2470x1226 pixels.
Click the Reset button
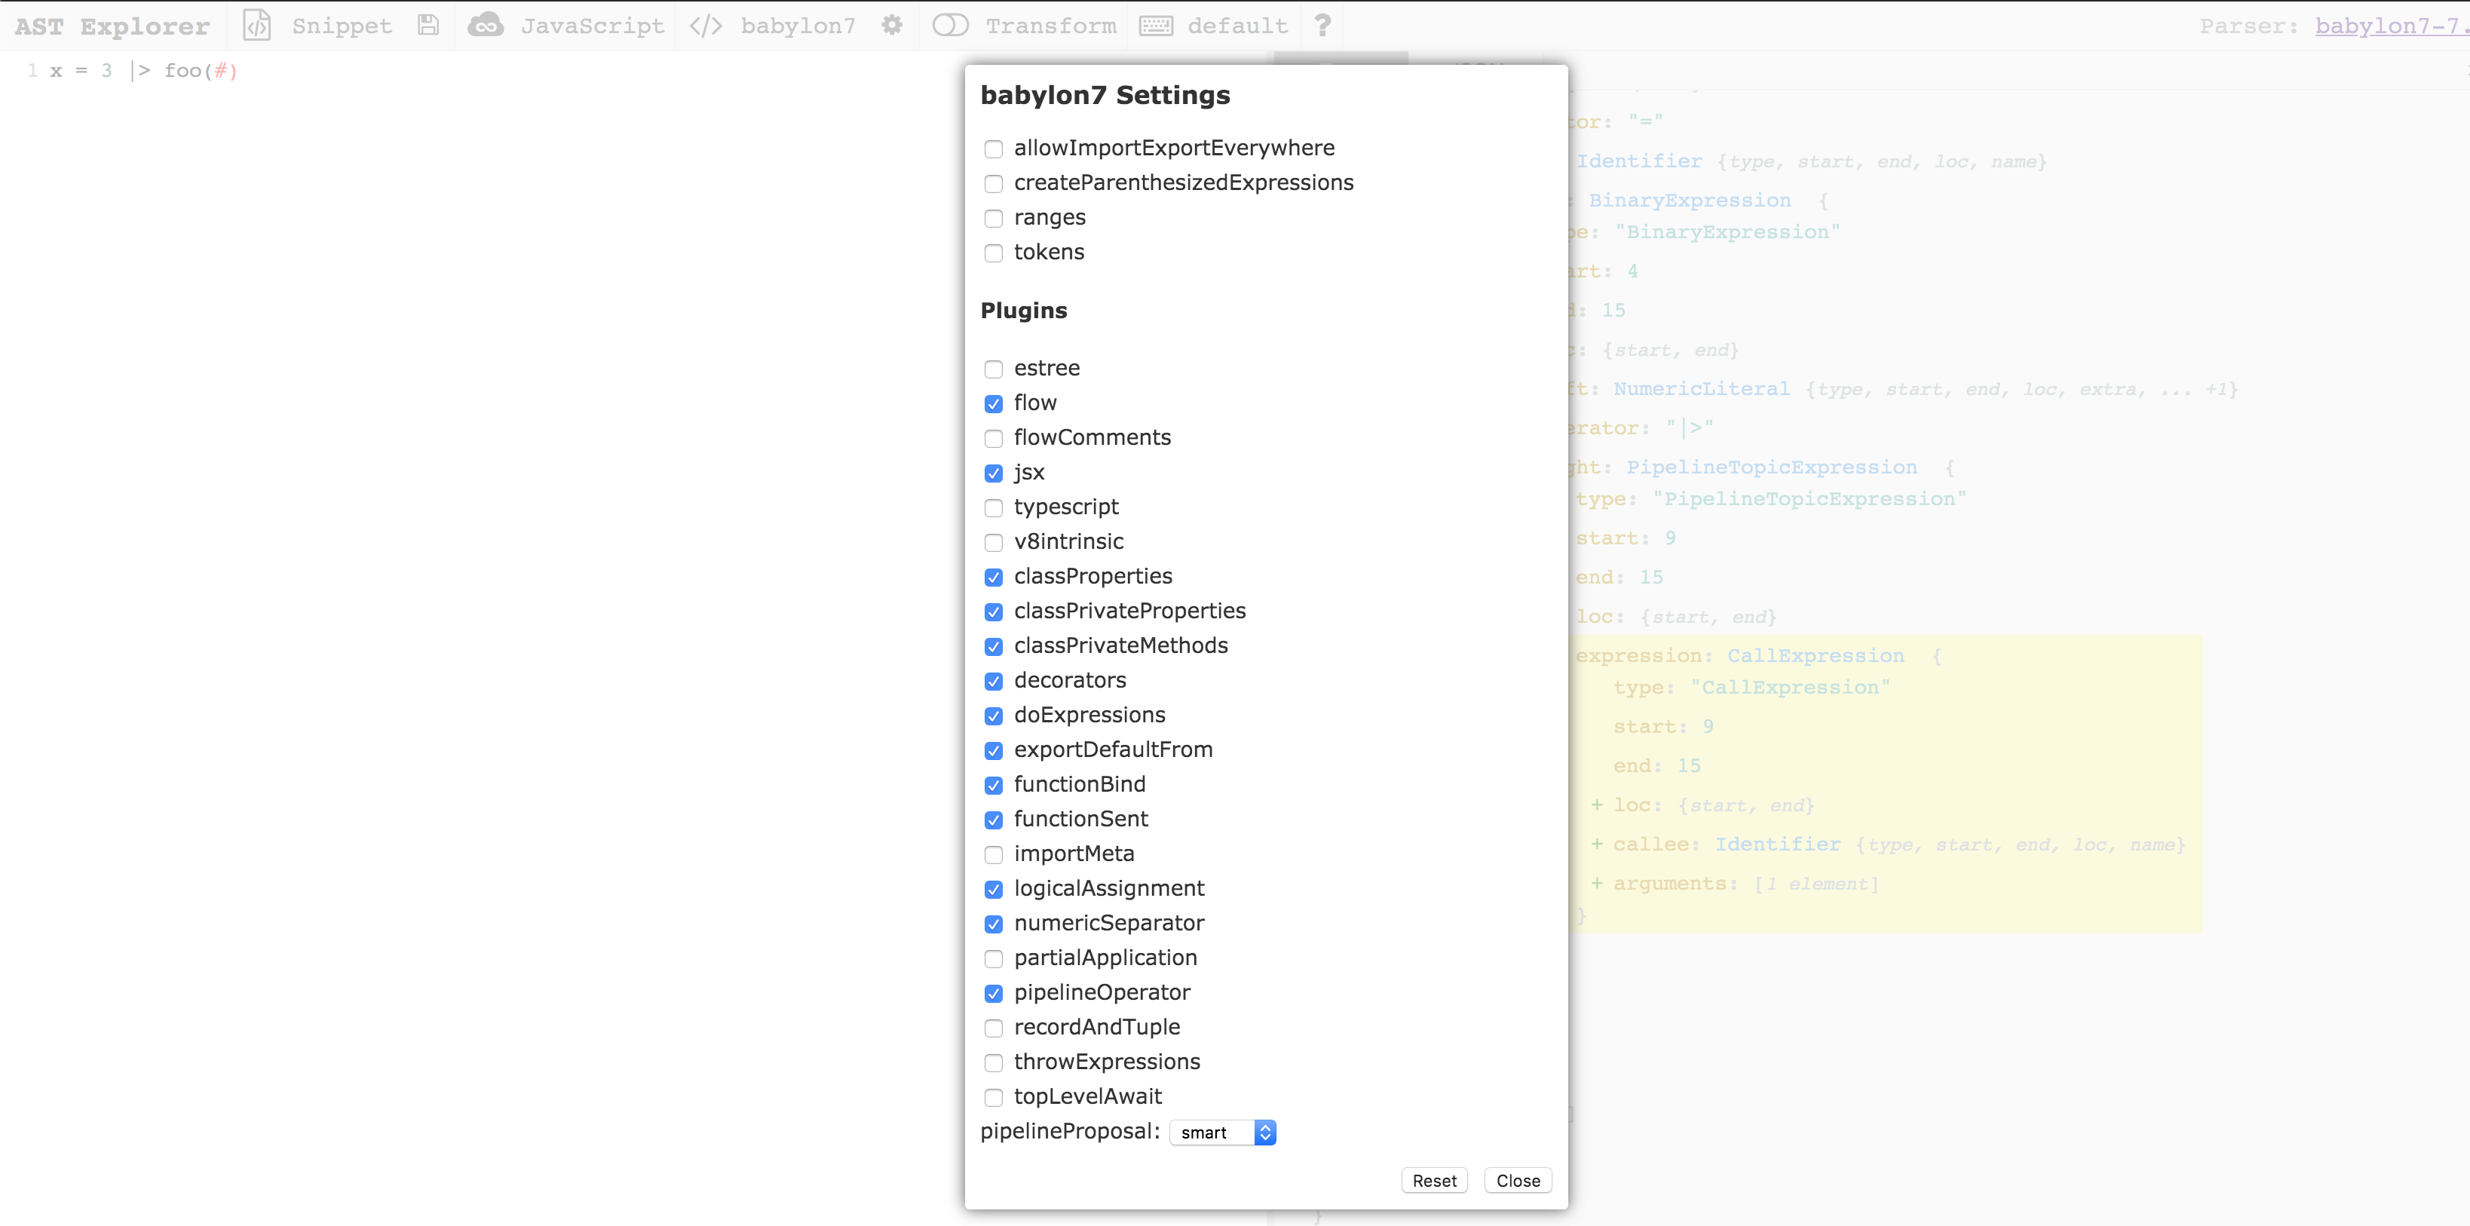point(1433,1180)
